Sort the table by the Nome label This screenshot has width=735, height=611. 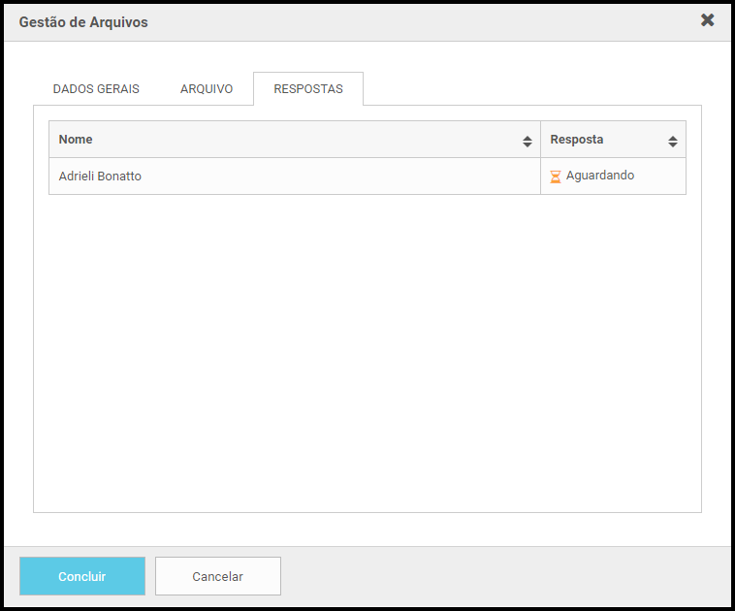coord(76,140)
